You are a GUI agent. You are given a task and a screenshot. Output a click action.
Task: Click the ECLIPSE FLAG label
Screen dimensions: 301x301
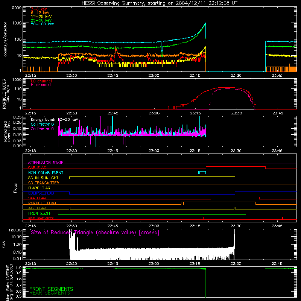(41, 193)
